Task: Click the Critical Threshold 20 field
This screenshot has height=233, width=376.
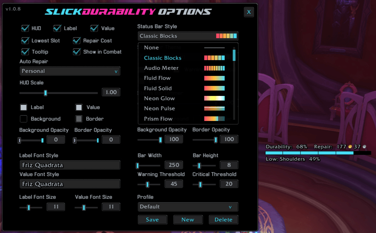Action: pos(229,184)
